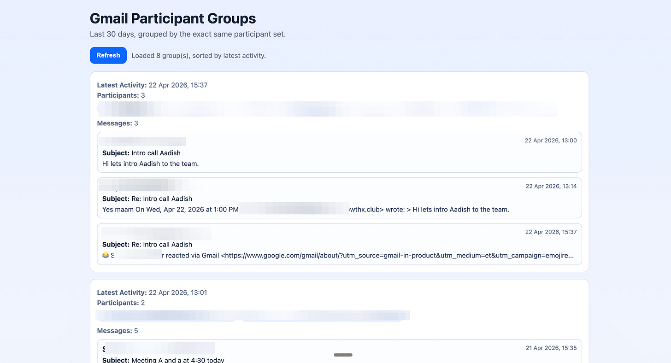Click the 'Messages: 3' label
Image resolution: width=671 pixels, height=363 pixels.
118,123
